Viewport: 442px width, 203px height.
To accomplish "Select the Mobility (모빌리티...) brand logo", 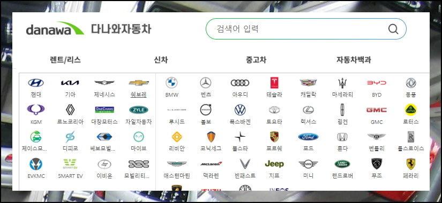I will [x=139, y=164].
